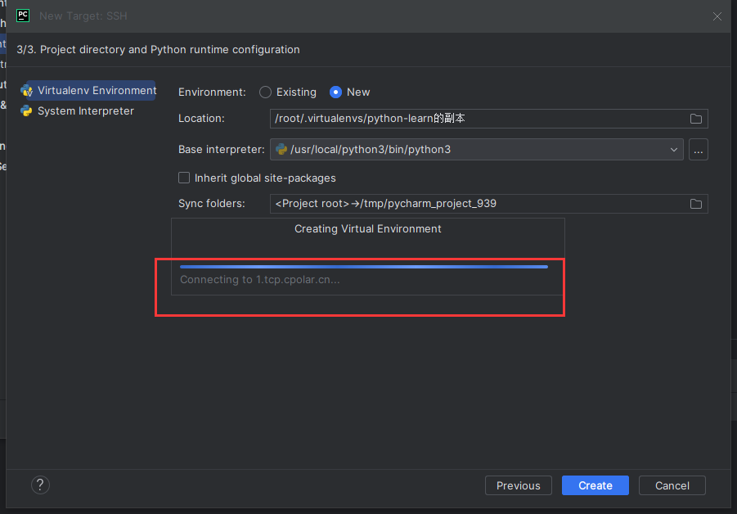Click the System Interpreter python icon
737x514 pixels.
coord(26,111)
